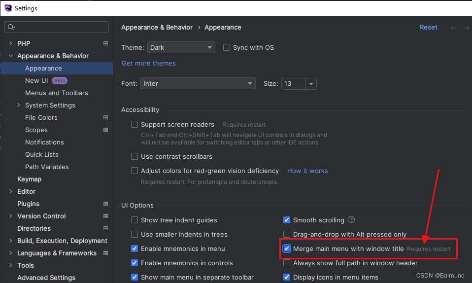The height and width of the screenshot is (283, 472).
Task: Toggle Merge main menu with window title
Action: [x=287, y=248]
